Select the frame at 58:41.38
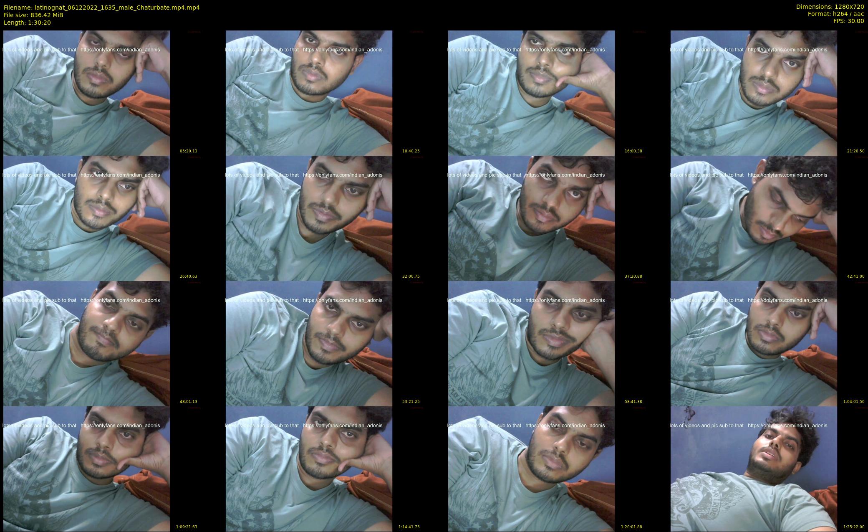Image resolution: width=868 pixels, height=532 pixels. coord(531,343)
